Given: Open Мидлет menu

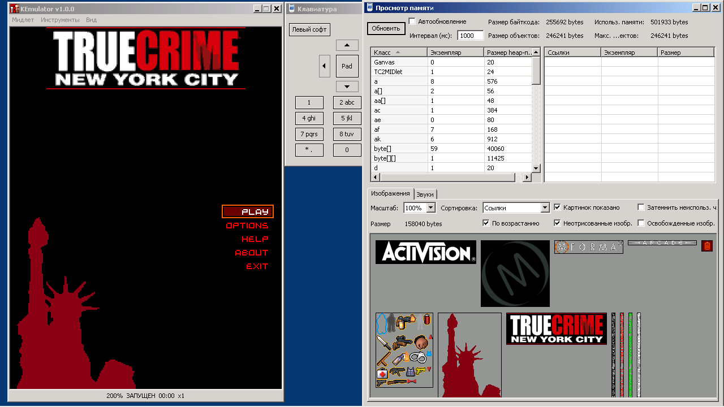Looking at the screenshot, I should click(23, 20).
